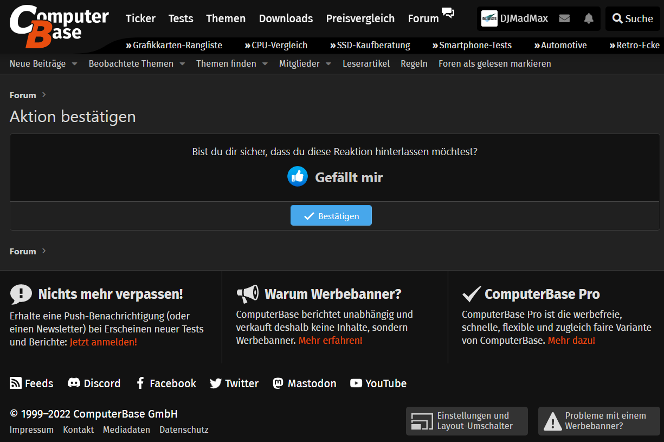
Task: Open the Tests menu
Action: 180,18
